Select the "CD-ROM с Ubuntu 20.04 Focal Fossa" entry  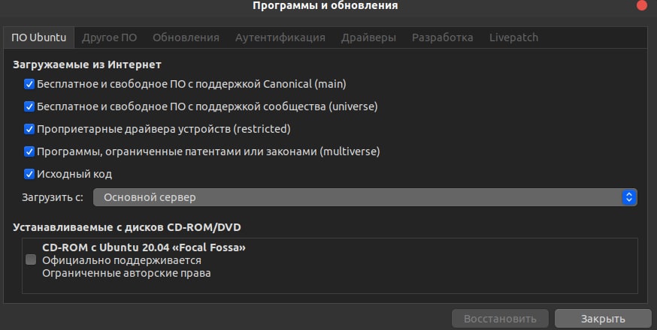(144, 259)
